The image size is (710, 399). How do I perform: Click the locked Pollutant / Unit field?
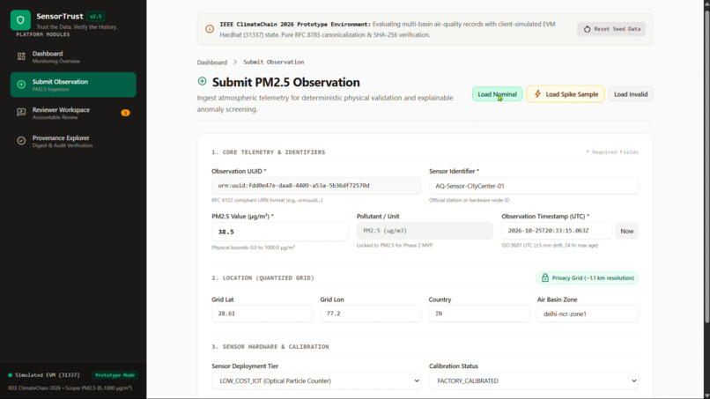coord(425,231)
